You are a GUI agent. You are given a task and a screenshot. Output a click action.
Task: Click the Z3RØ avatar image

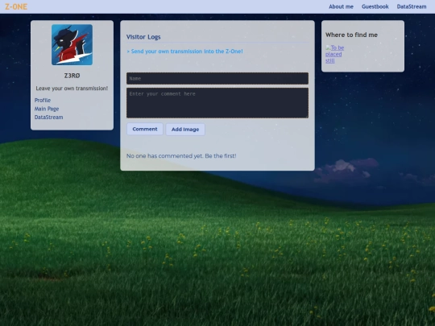[x=72, y=44]
